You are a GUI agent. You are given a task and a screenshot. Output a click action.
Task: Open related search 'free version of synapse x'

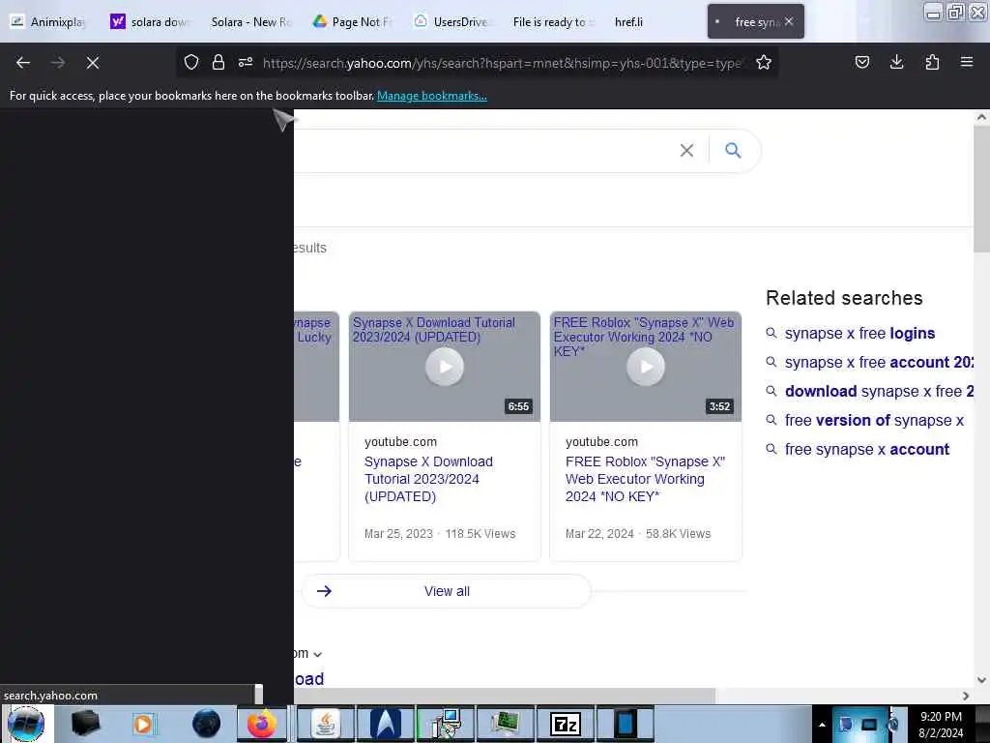[874, 420]
